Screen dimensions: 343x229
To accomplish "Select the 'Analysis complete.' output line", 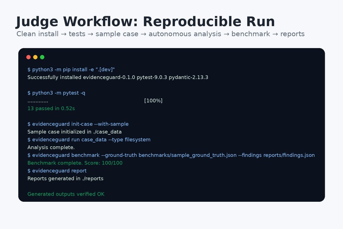I will [x=51, y=148].
